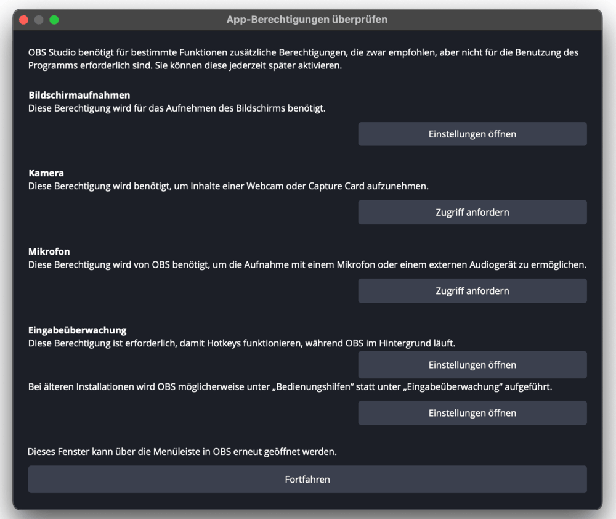Open settings for Bildschirmaufnahmen permission

tap(472, 134)
